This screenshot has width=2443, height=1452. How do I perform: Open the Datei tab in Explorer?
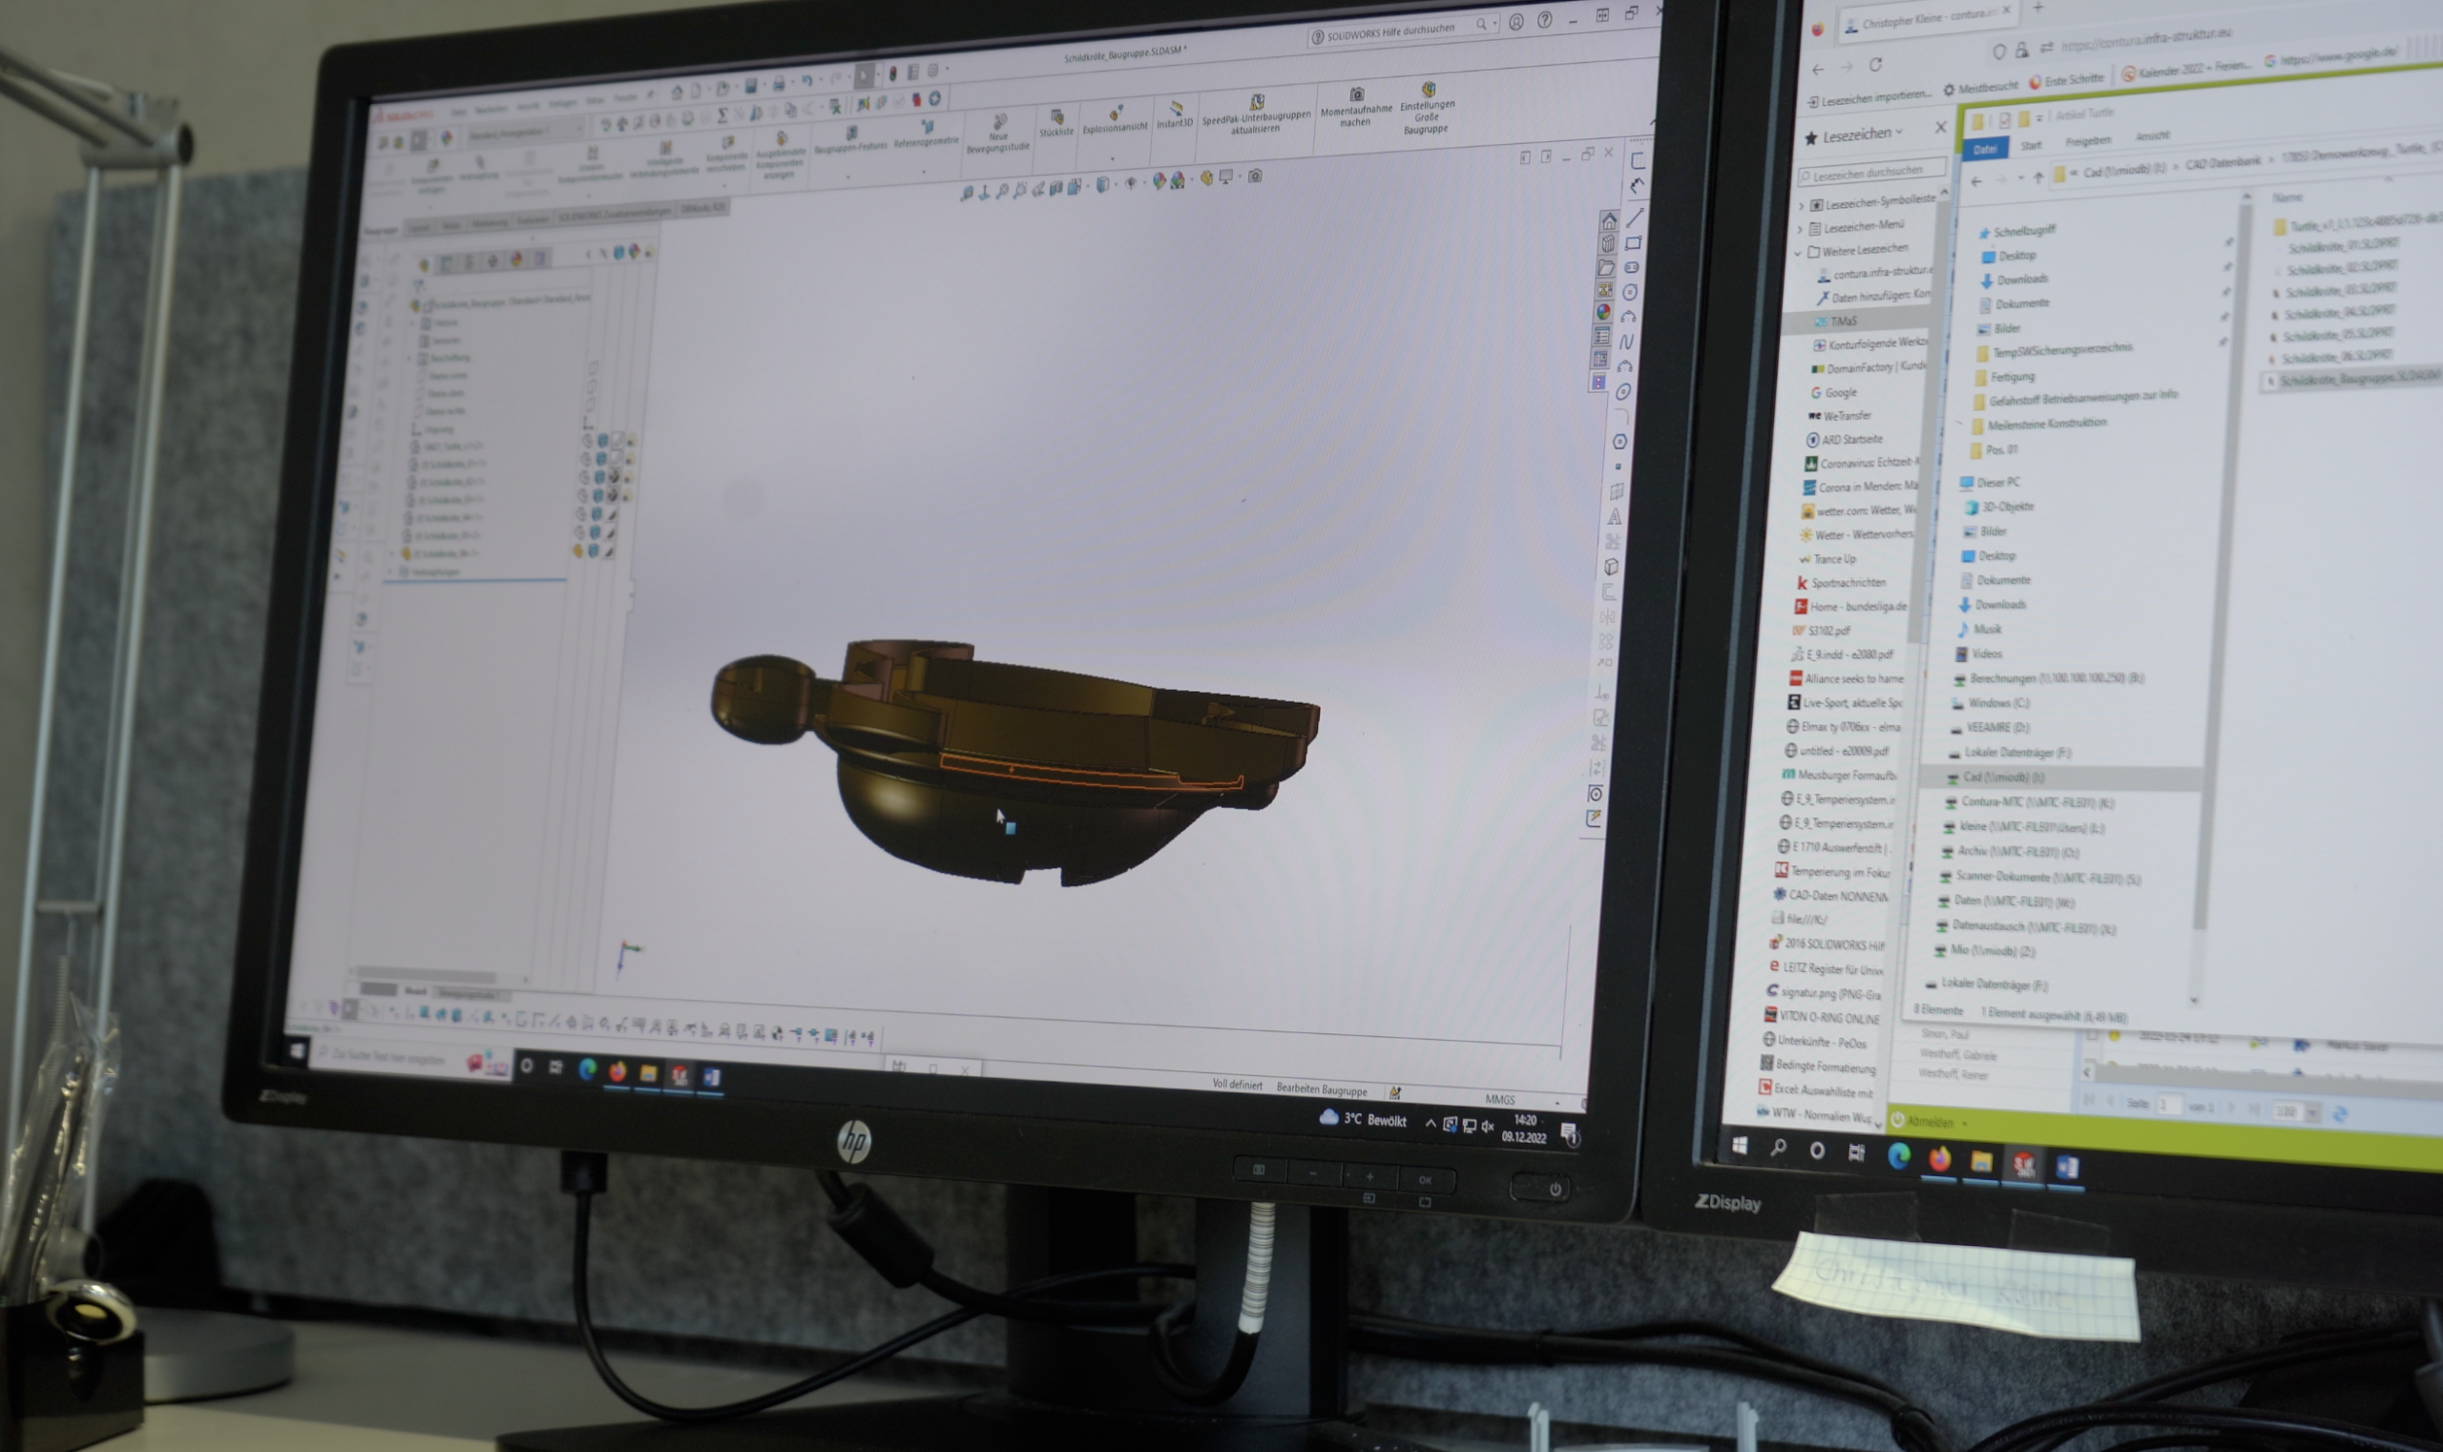coord(1985,149)
